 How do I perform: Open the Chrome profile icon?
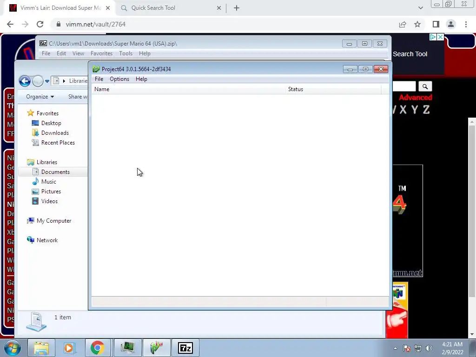pyautogui.click(x=451, y=24)
